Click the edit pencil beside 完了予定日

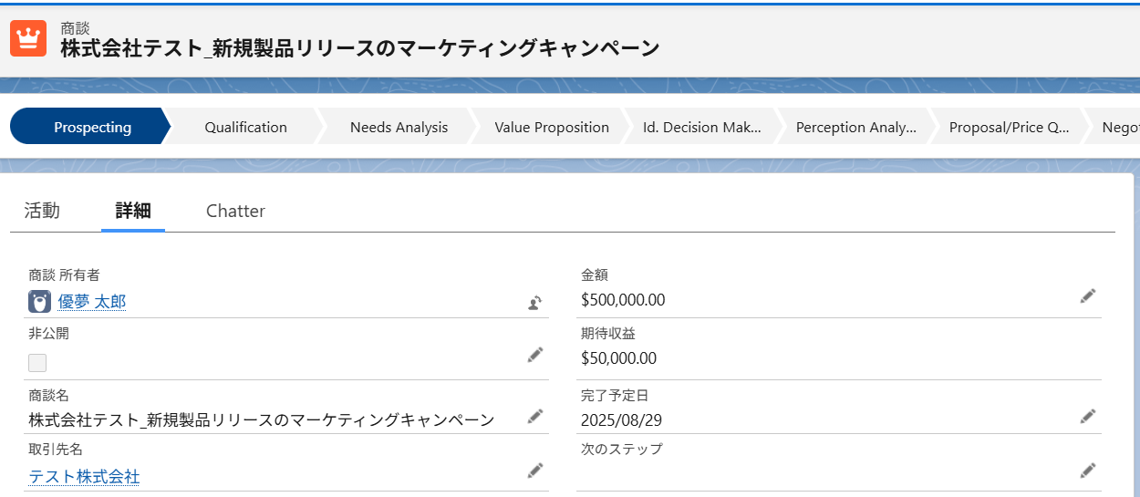1088,416
